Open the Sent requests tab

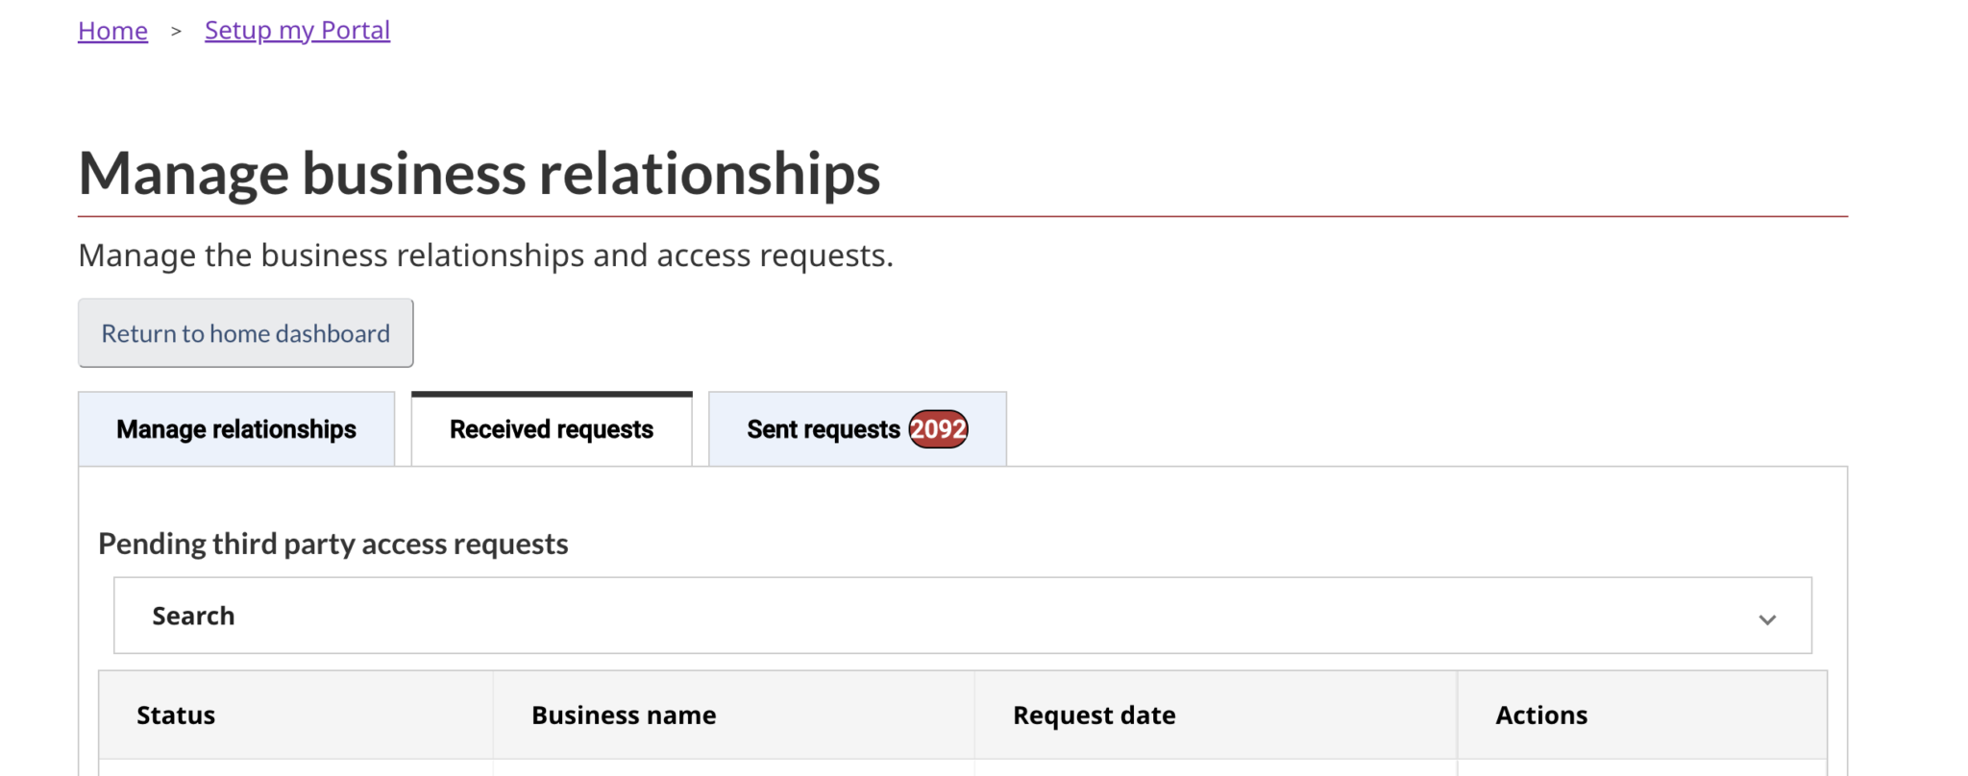click(823, 429)
